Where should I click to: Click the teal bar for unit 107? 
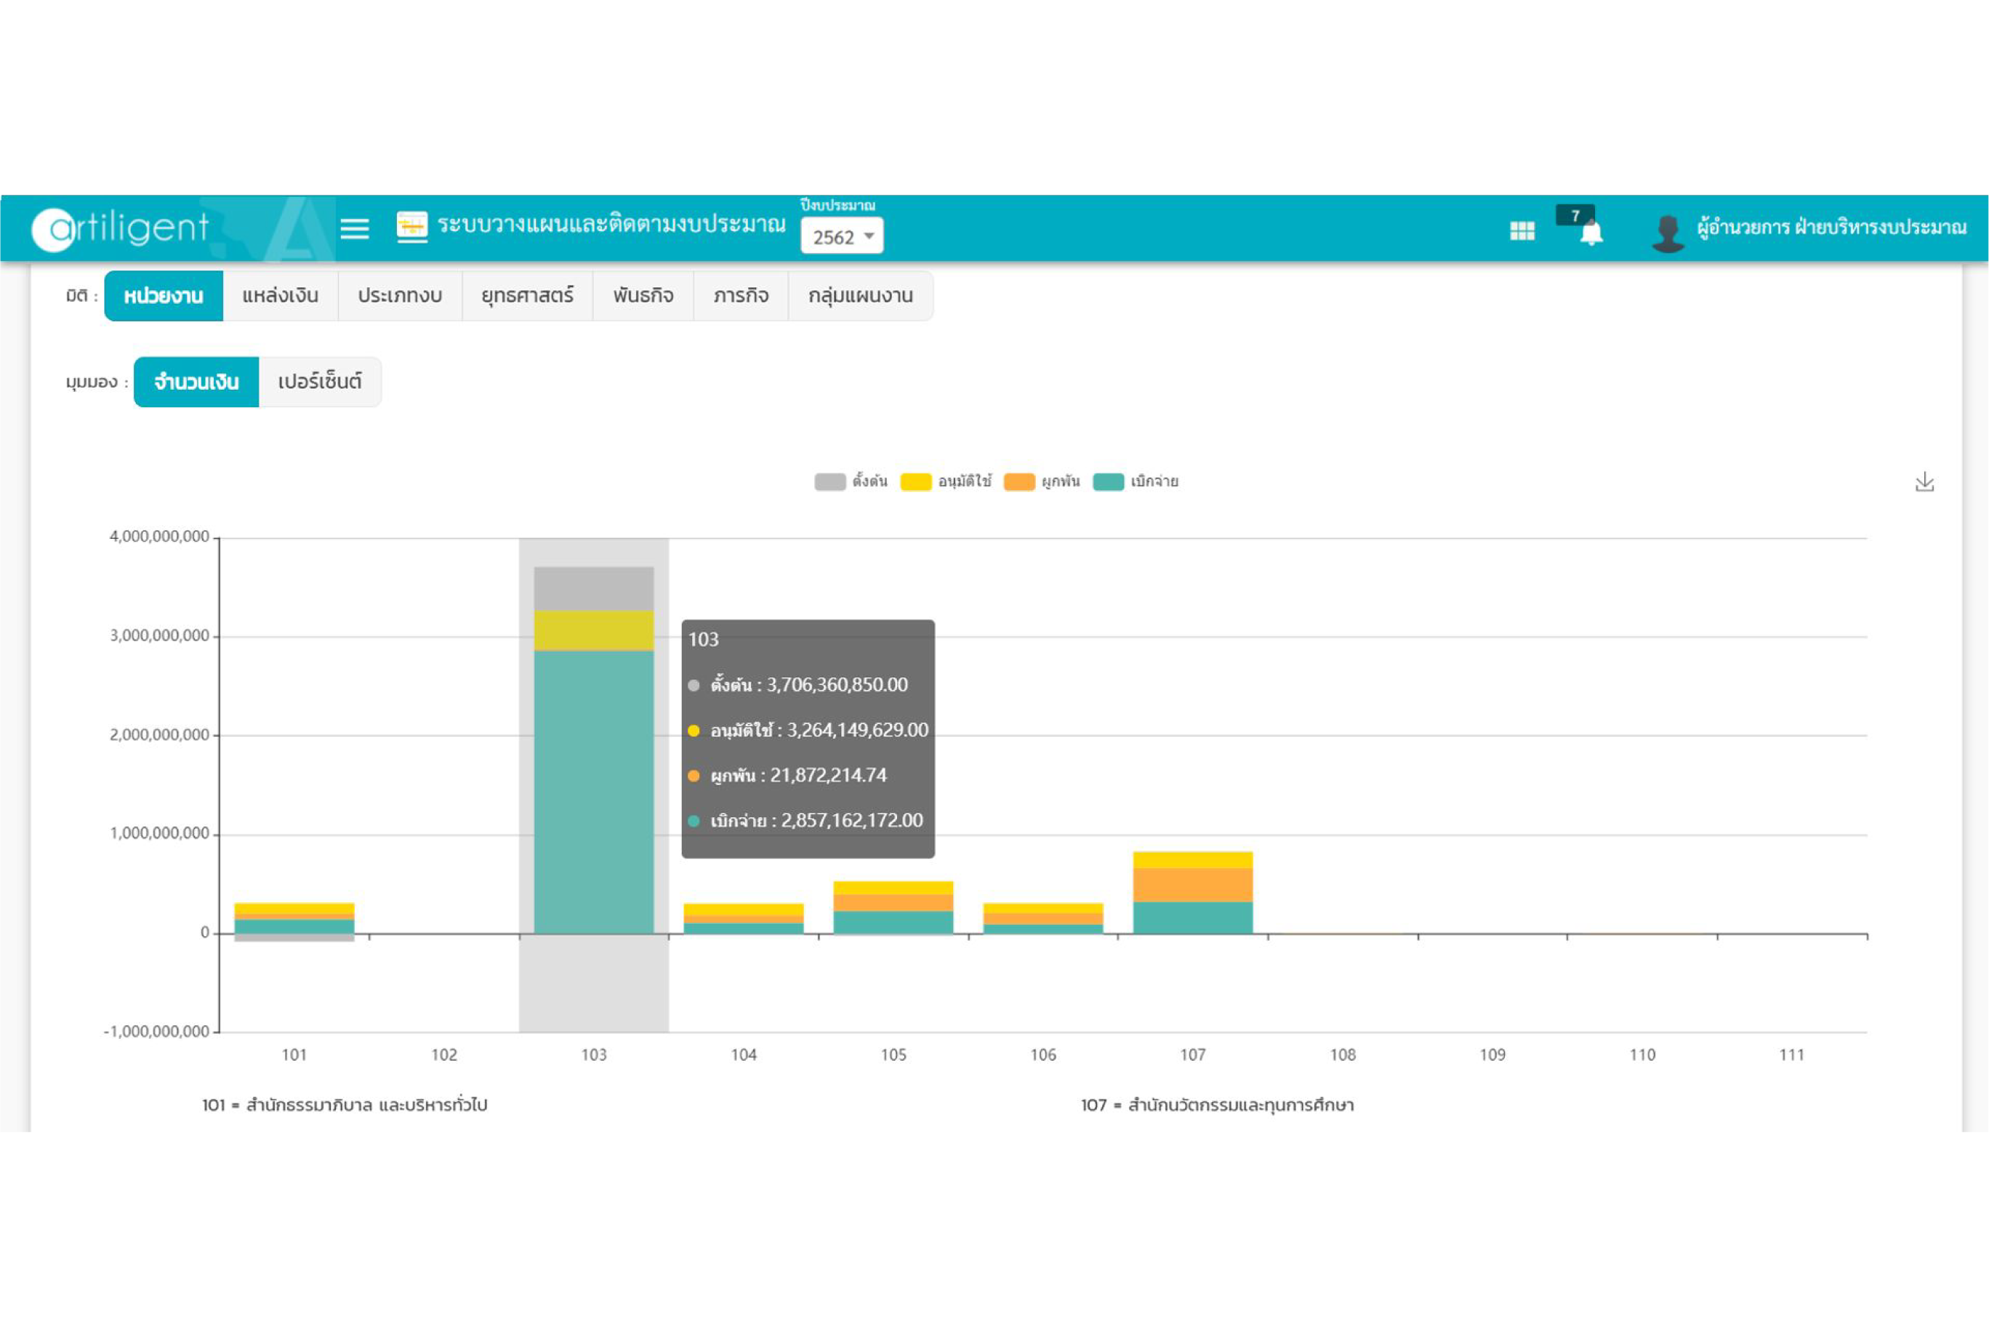coord(1192,917)
